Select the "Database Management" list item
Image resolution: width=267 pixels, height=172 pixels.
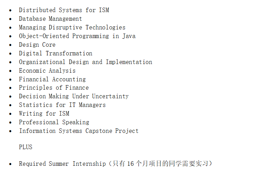pos(50,19)
